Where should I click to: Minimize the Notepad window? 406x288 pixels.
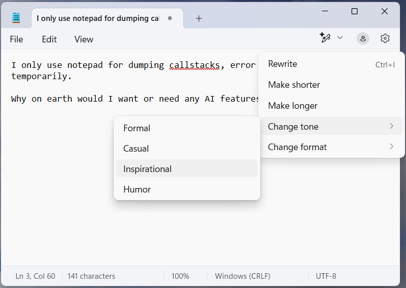point(324,11)
